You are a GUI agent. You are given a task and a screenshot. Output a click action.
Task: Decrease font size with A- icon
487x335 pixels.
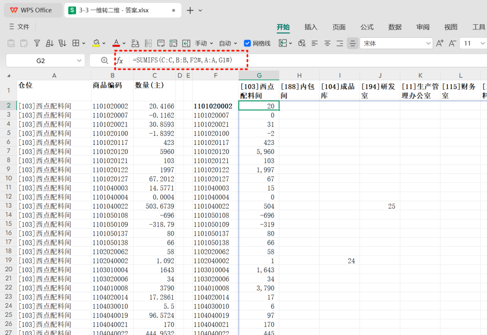[453, 43]
